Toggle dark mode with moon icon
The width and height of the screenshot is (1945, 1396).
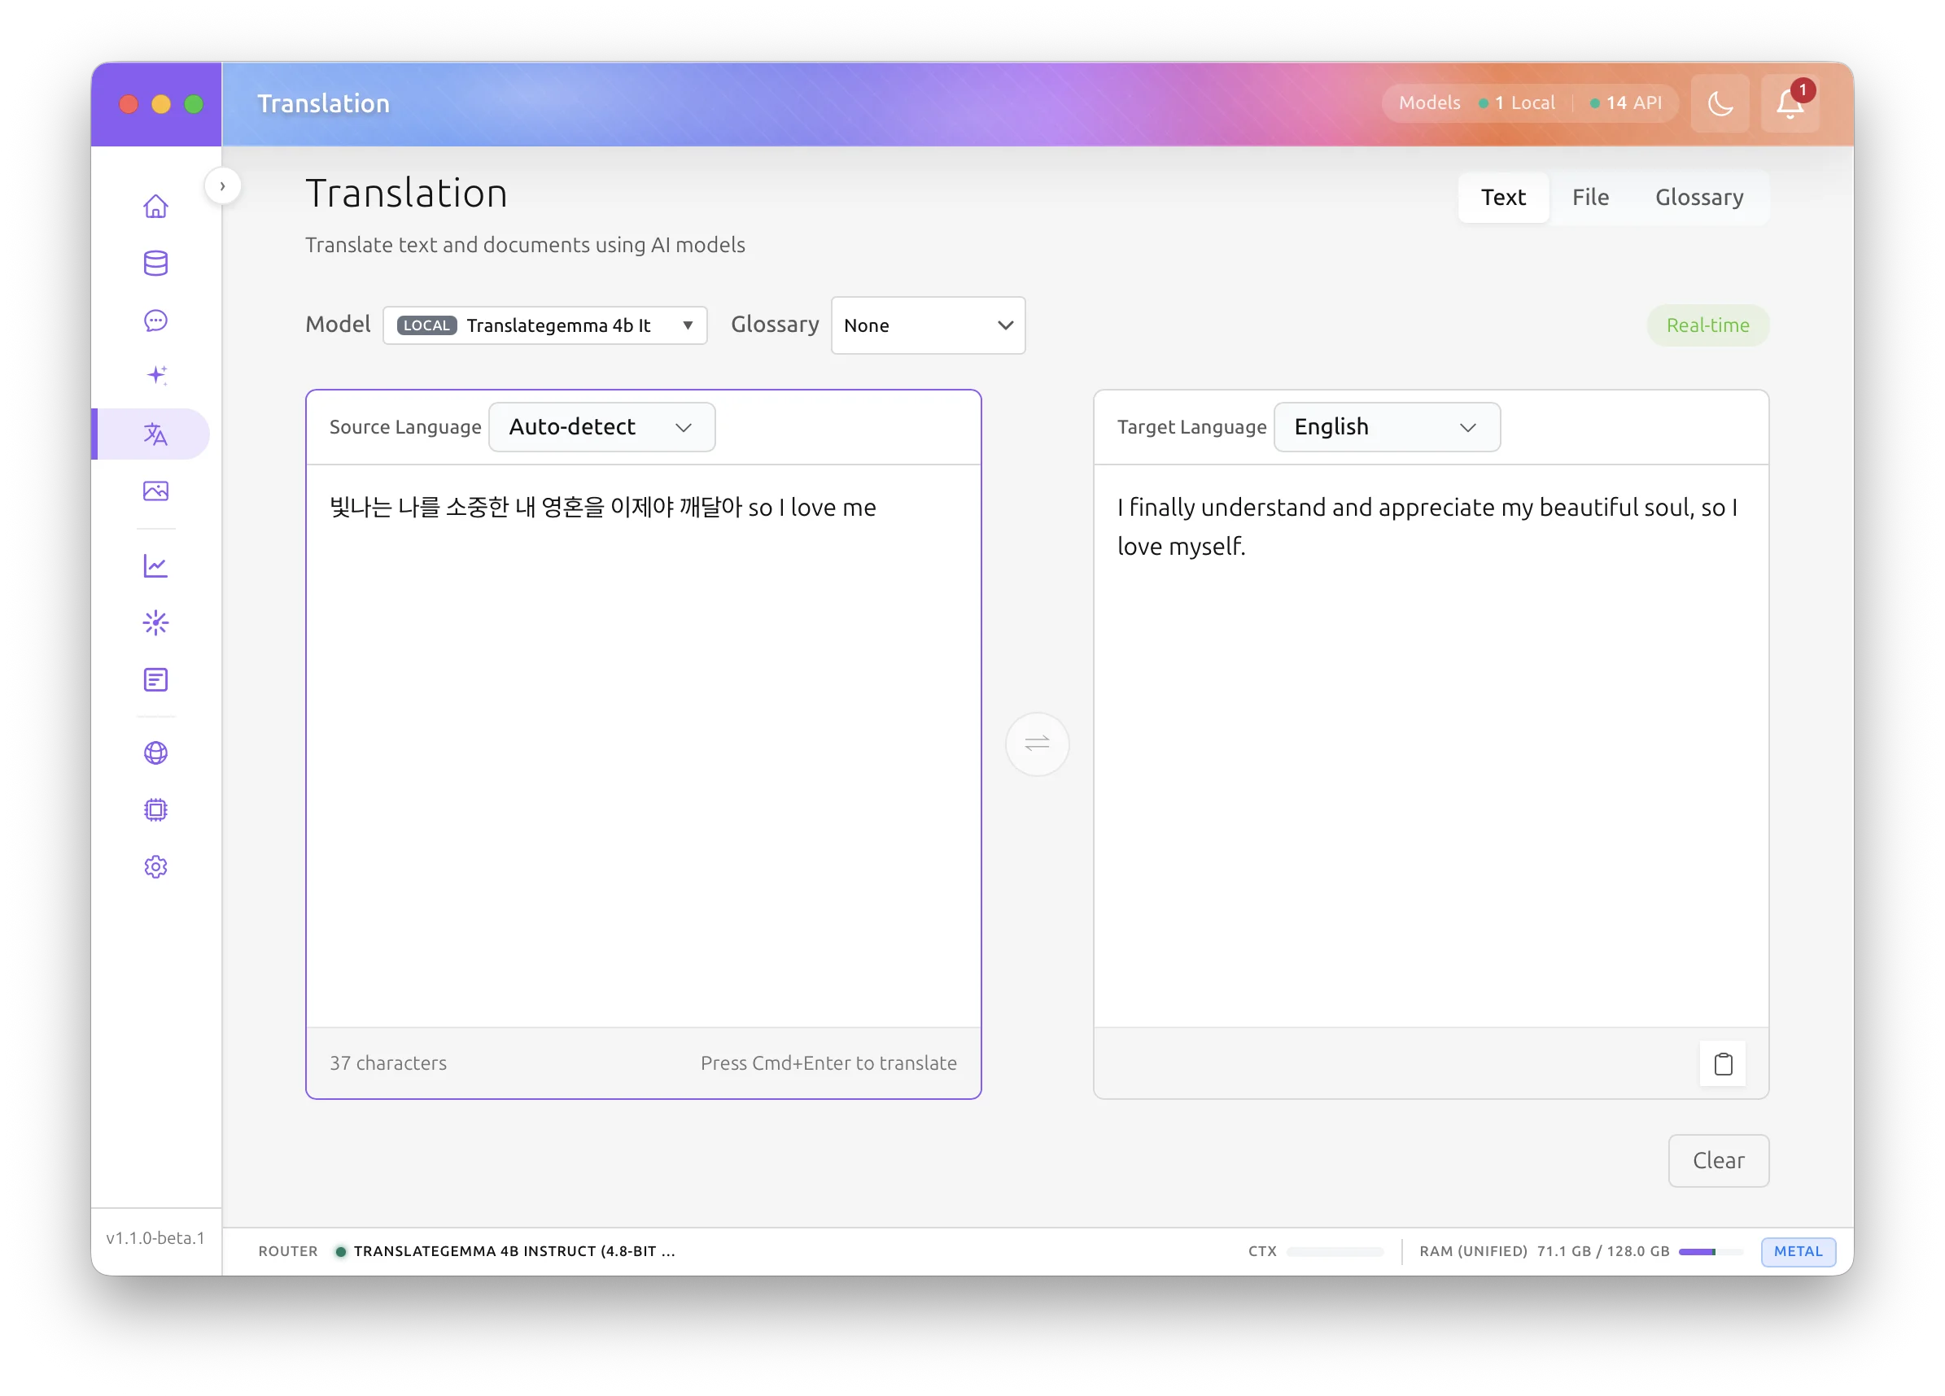click(1720, 104)
